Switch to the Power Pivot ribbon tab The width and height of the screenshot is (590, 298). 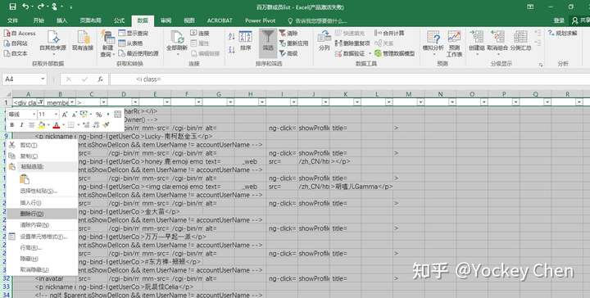(260, 20)
